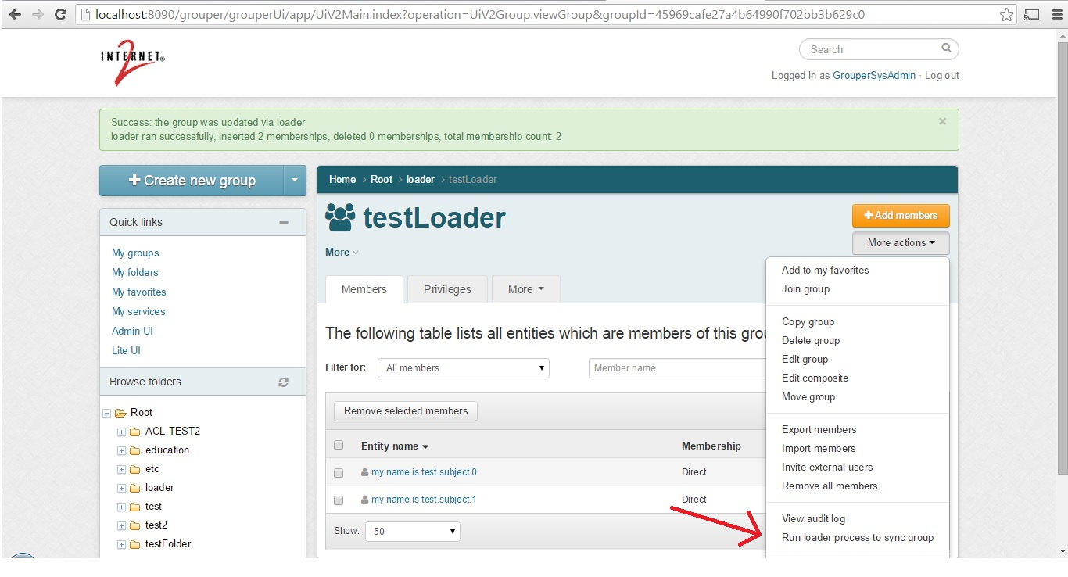
Task: Bookmark this page with the star icon
Action: pos(1007,14)
